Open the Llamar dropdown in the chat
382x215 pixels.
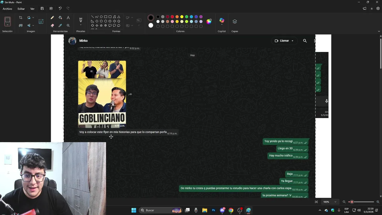(292, 41)
